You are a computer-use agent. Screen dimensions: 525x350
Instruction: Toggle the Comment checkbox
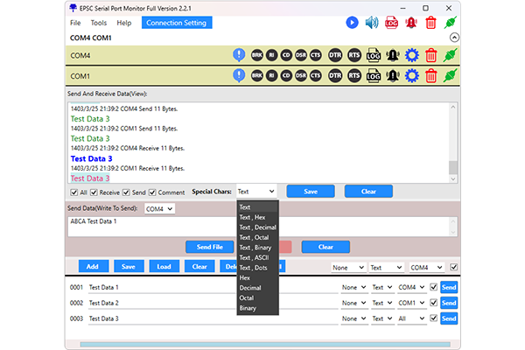pos(153,192)
